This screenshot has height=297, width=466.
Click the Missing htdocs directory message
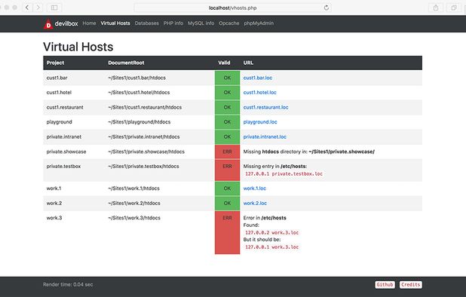pyautogui.click(x=309, y=152)
